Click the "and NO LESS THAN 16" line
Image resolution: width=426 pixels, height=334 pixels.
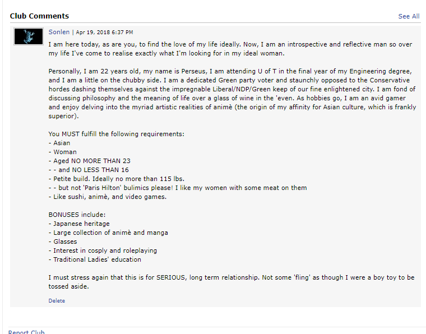(x=89, y=170)
